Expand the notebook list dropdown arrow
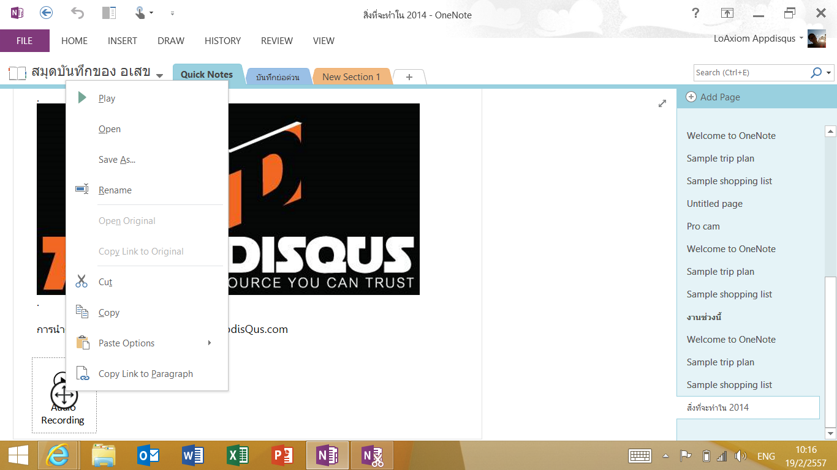This screenshot has height=470, width=837. pyautogui.click(x=159, y=75)
